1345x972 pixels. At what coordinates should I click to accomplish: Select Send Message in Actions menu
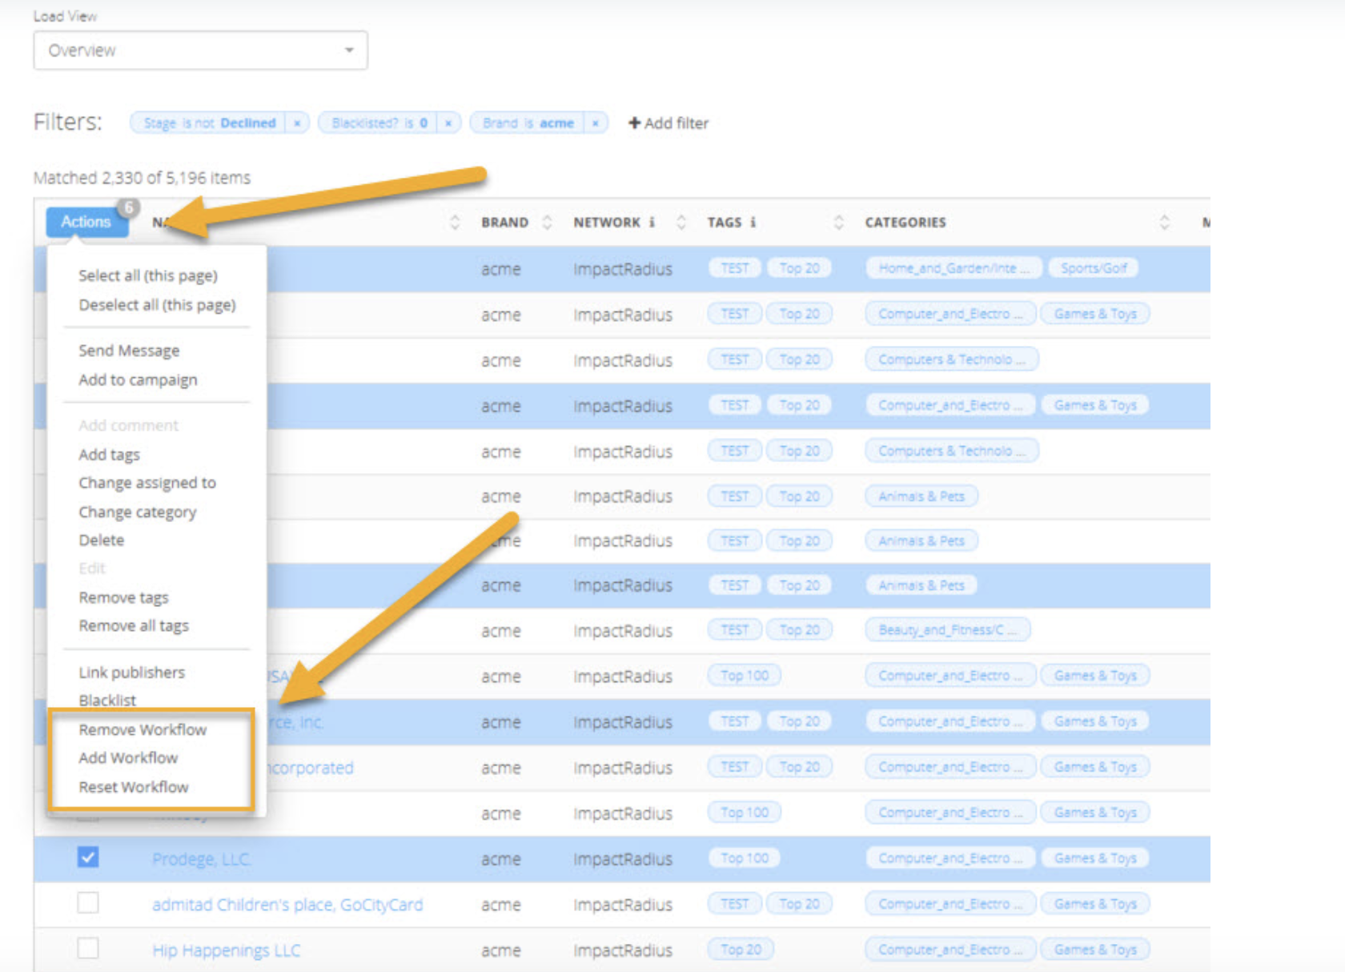(129, 351)
